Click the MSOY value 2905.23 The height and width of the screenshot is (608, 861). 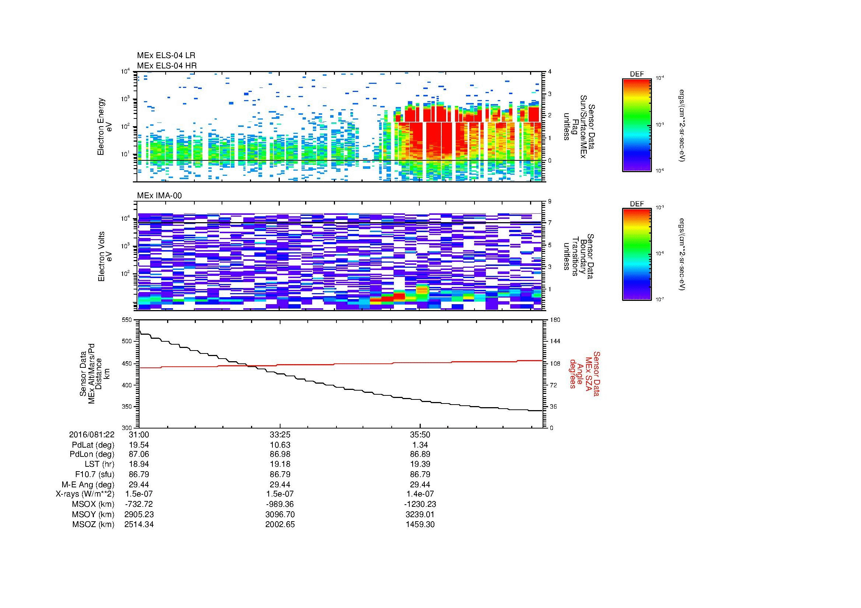139,514
